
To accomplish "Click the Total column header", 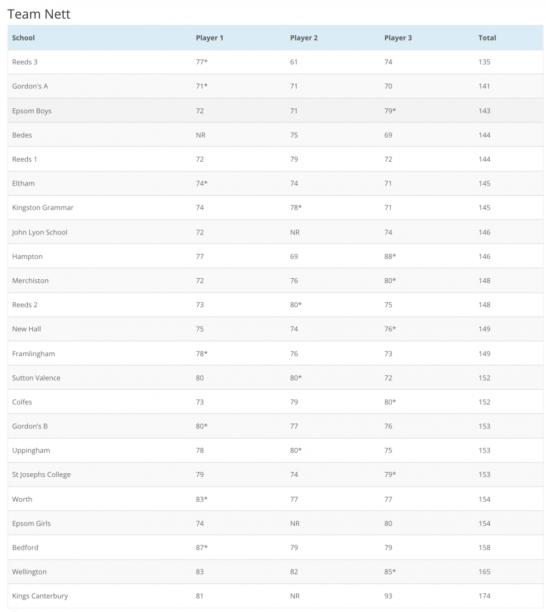I will tap(487, 38).
